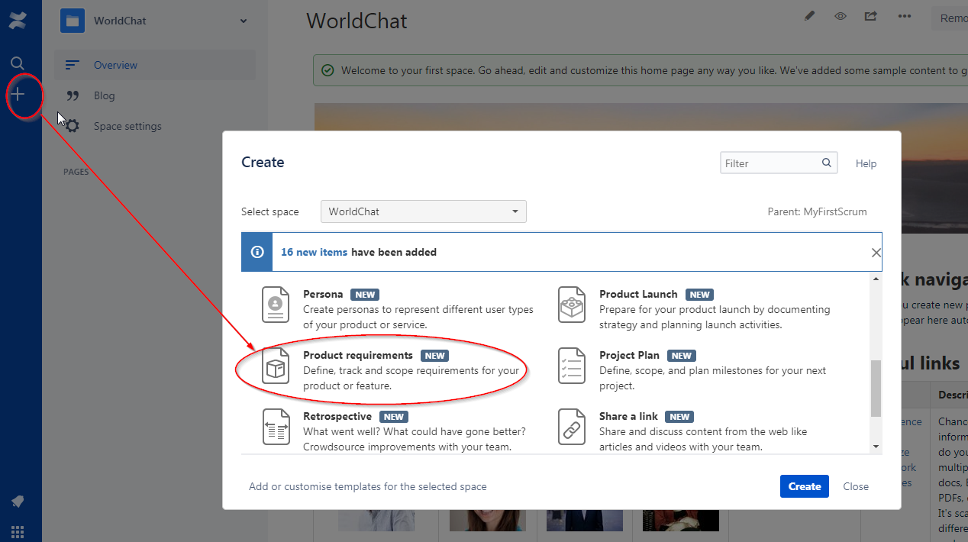
Task: Click the 16 new items link
Action: click(315, 252)
